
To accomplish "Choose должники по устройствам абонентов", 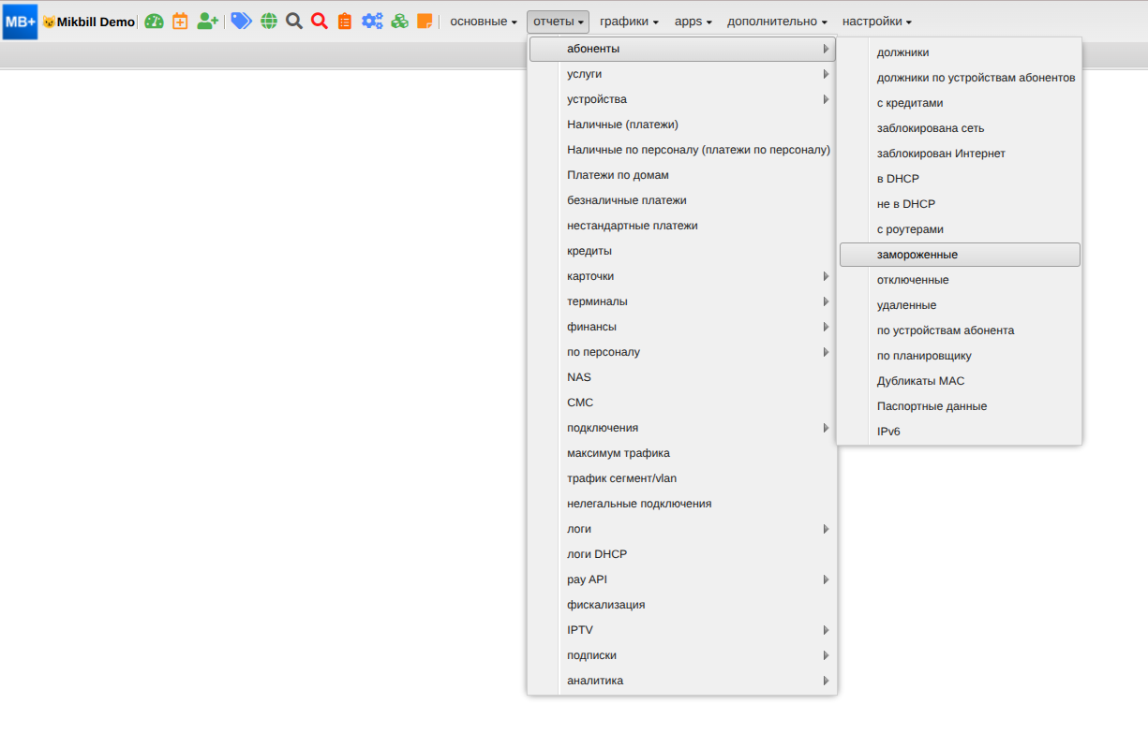I will point(960,78).
